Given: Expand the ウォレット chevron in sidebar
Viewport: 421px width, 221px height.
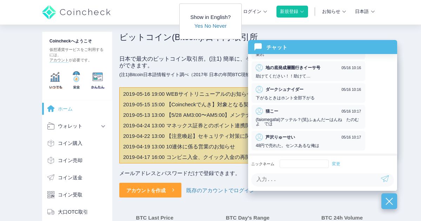Looking at the screenshot, I should point(103,126).
